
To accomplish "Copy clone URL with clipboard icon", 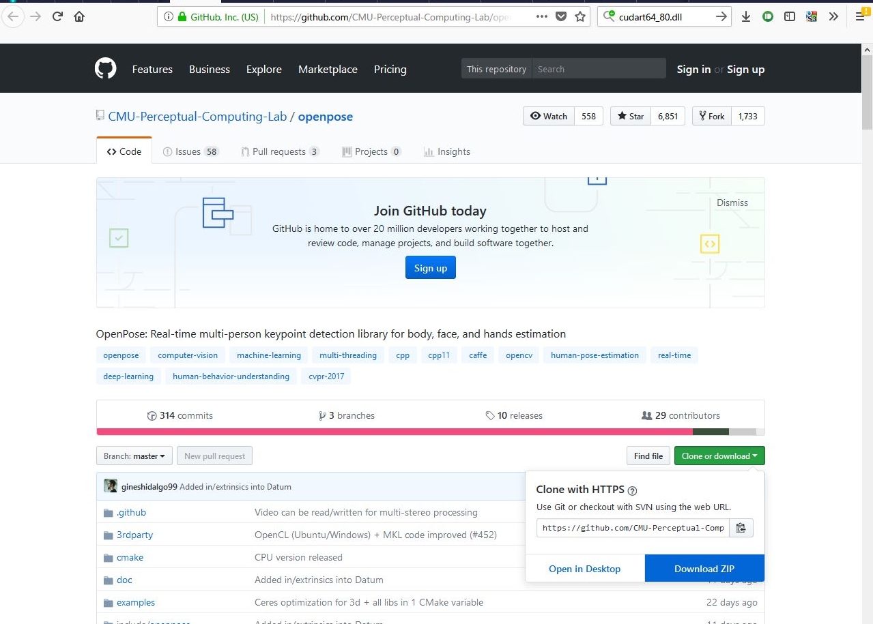I will click(741, 528).
